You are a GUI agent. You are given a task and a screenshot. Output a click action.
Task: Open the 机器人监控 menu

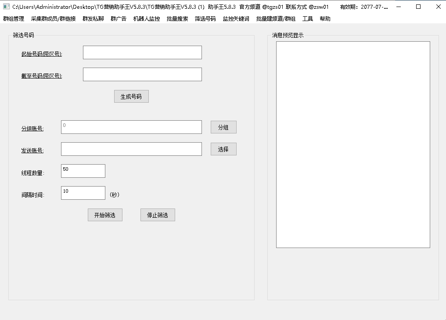[x=146, y=19]
